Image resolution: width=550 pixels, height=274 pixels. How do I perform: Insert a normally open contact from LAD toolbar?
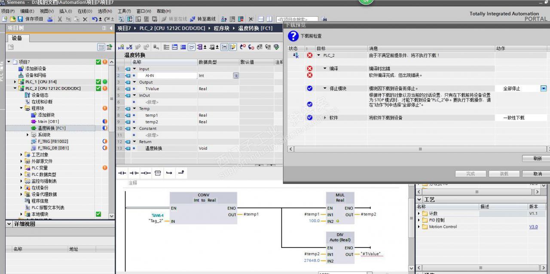[x=122, y=173]
